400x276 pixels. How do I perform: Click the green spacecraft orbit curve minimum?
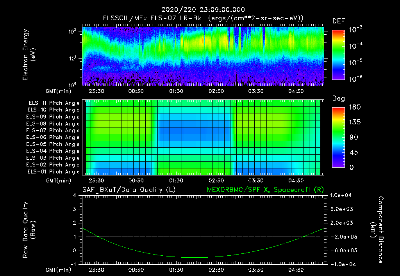pyautogui.click(x=196, y=257)
